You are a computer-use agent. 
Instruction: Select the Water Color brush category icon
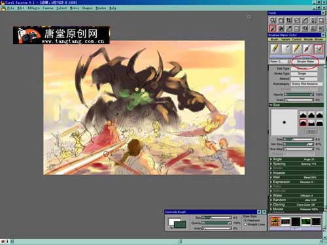coord(318,49)
